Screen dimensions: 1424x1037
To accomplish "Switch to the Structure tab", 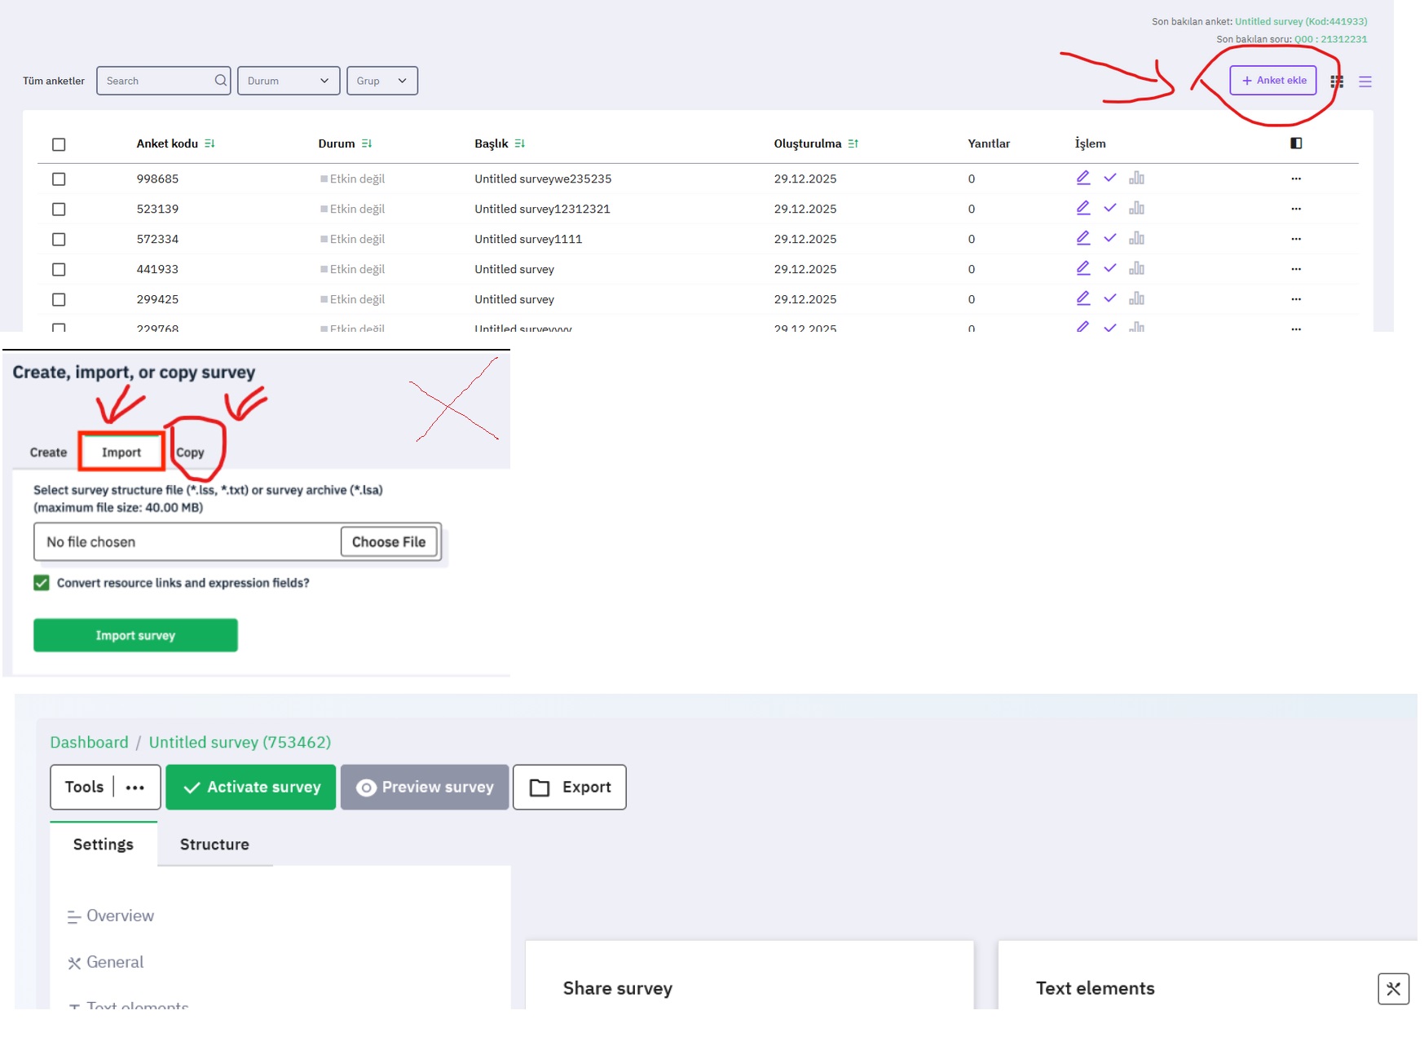I will (214, 845).
